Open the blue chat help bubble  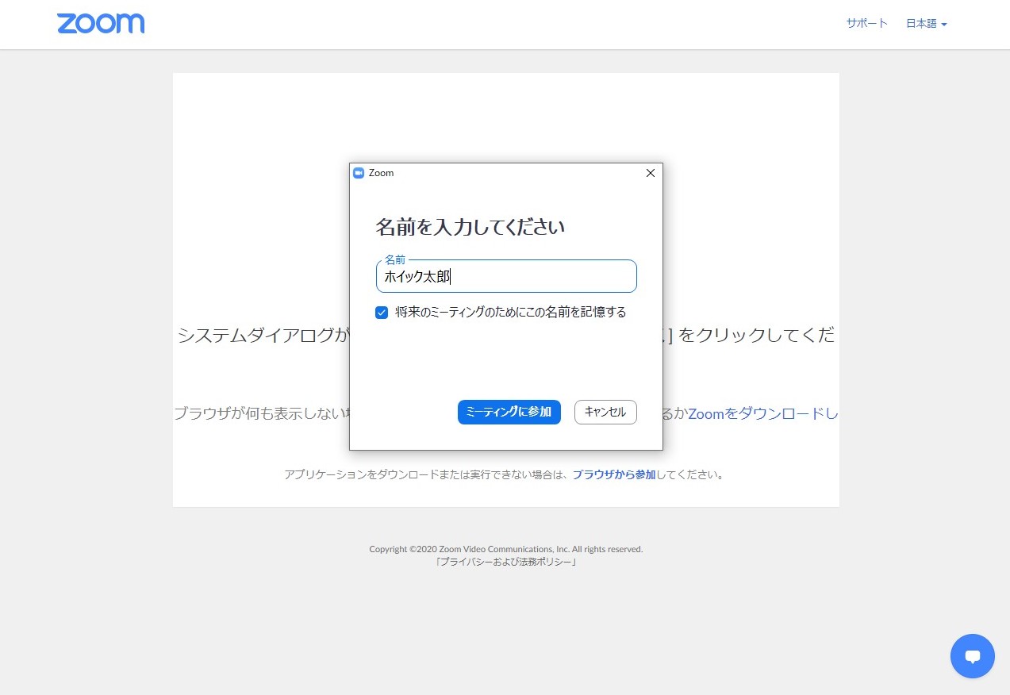[972, 656]
